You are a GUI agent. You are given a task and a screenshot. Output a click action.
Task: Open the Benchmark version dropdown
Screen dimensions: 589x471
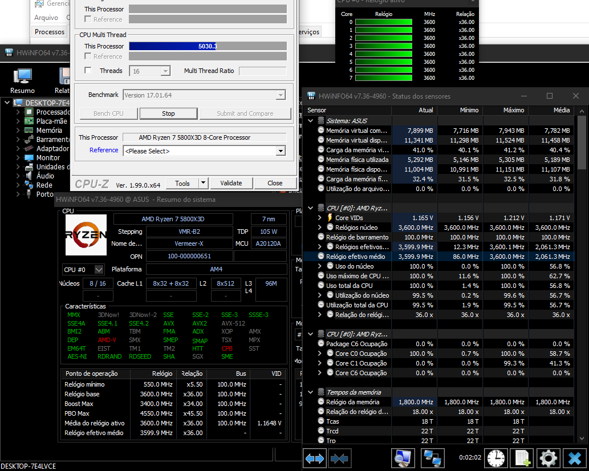pos(280,95)
